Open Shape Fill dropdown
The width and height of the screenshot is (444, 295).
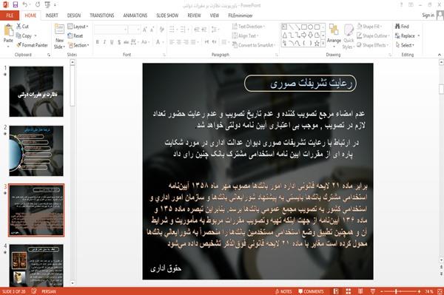click(x=369, y=27)
